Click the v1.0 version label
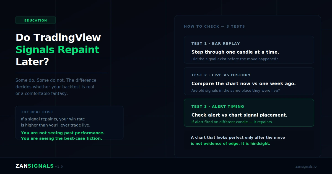The height and width of the screenshot is (174, 332). [x=59, y=167]
